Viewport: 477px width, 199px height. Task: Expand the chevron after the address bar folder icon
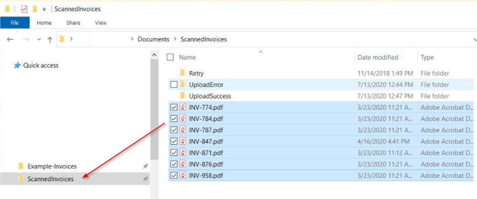72,39
